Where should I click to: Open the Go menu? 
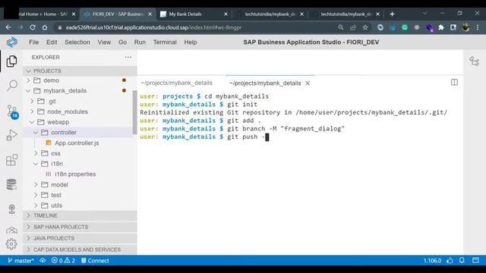(122, 42)
